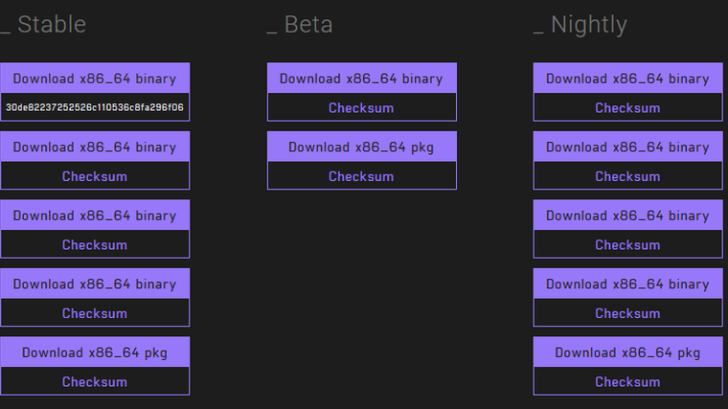Reveal Checksum for the Beta binary
Viewport: 728px width, 409px height.
coord(361,108)
